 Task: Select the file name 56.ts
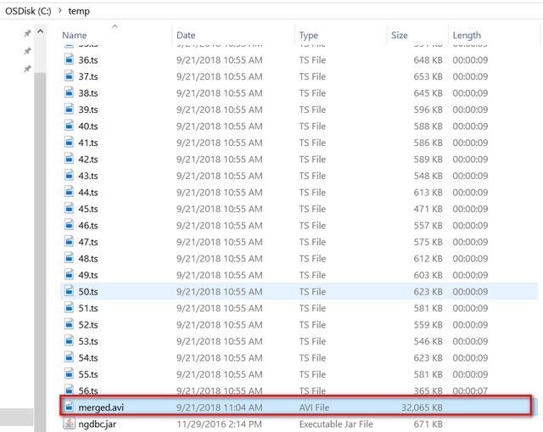(x=88, y=390)
